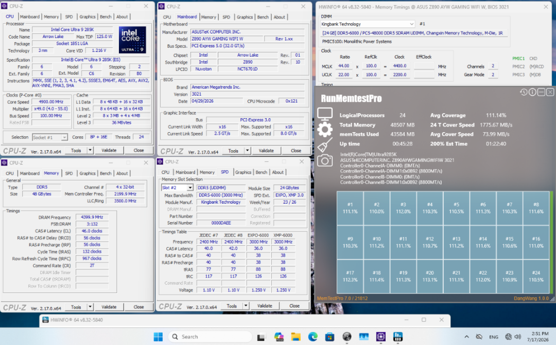Screen dimensions: 556x345
Task: Open Tools dropdown arrow in CPU-Z SPD window
Action: click(246, 306)
